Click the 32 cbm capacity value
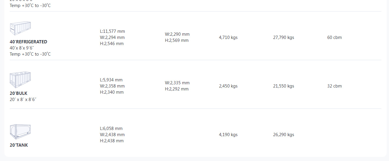The width and height of the screenshot is (389, 161). coord(334,86)
